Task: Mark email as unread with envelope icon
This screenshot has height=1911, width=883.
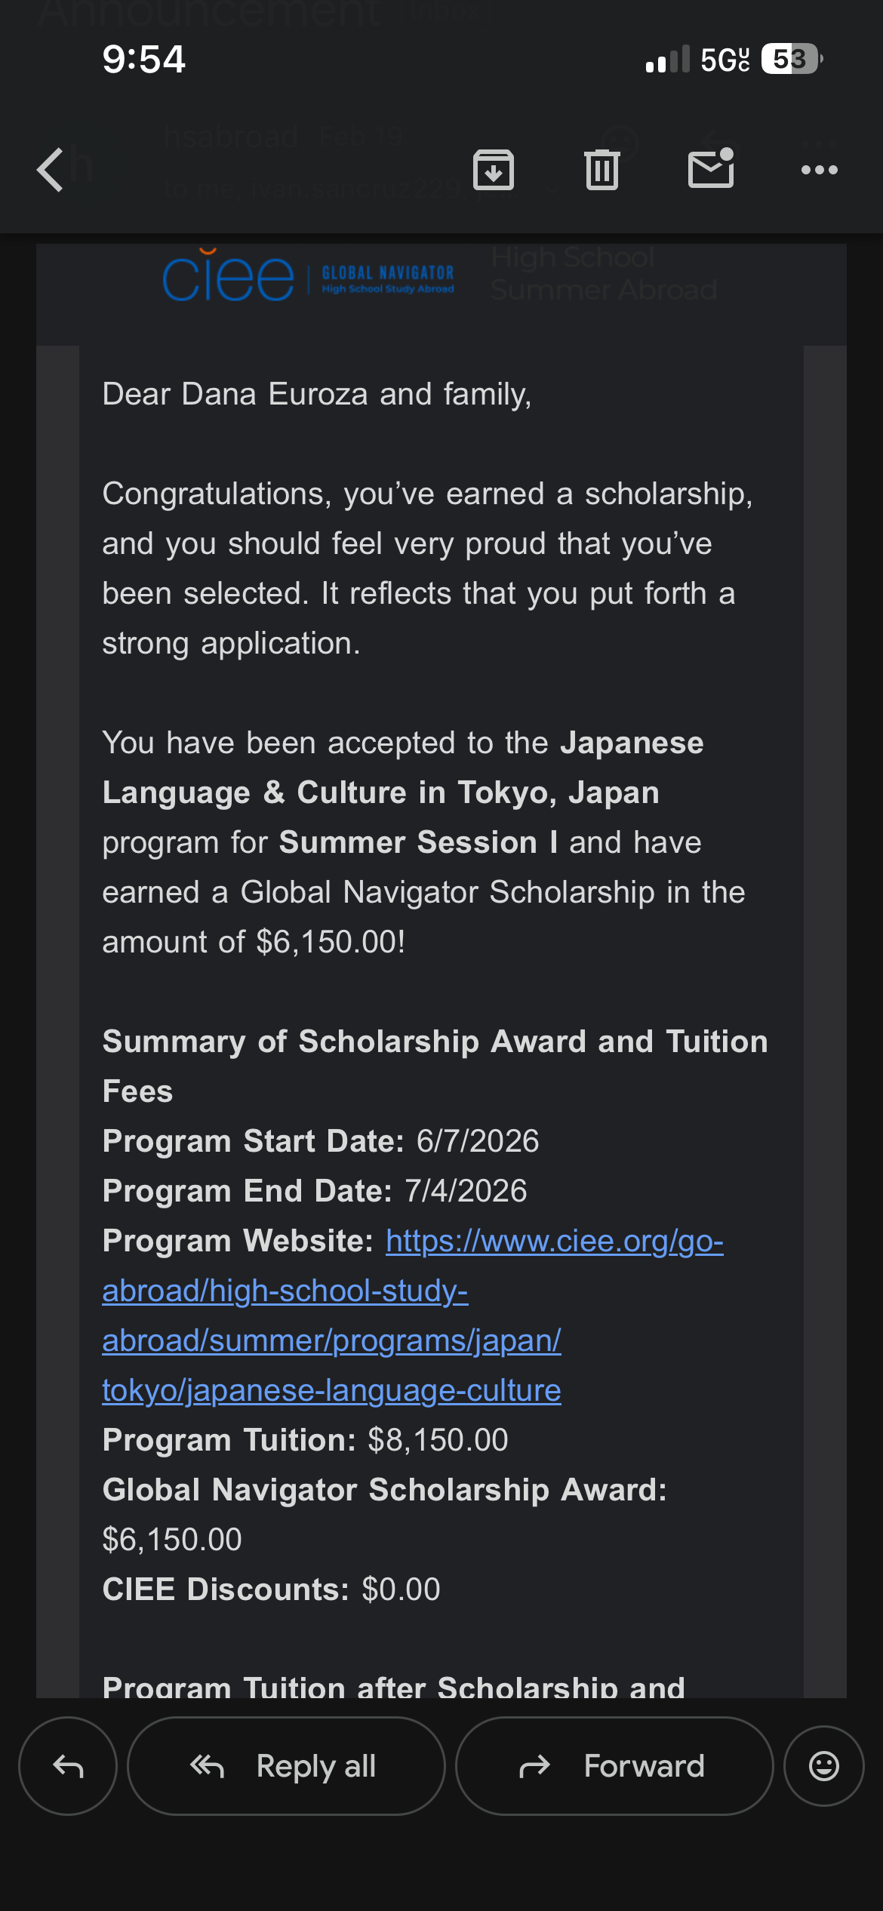Action: pos(711,168)
